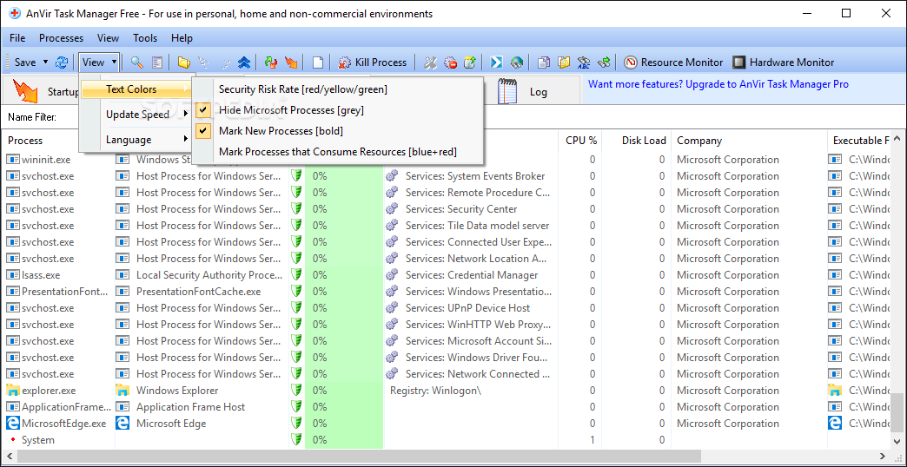Click PresentationFontCache.exe product name

coord(198,292)
